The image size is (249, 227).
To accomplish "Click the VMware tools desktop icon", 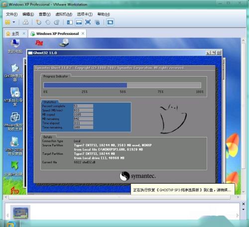I will [14, 121].
